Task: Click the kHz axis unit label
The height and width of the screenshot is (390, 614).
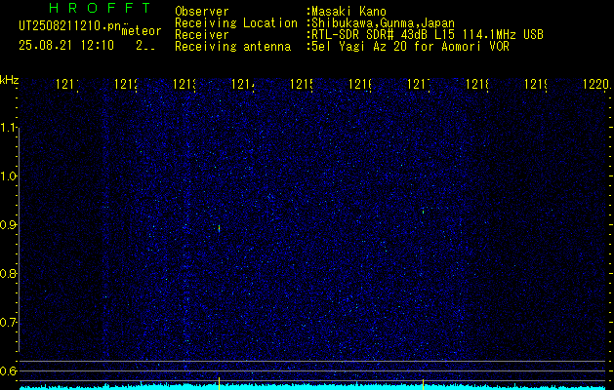Action: click(x=9, y=80)
